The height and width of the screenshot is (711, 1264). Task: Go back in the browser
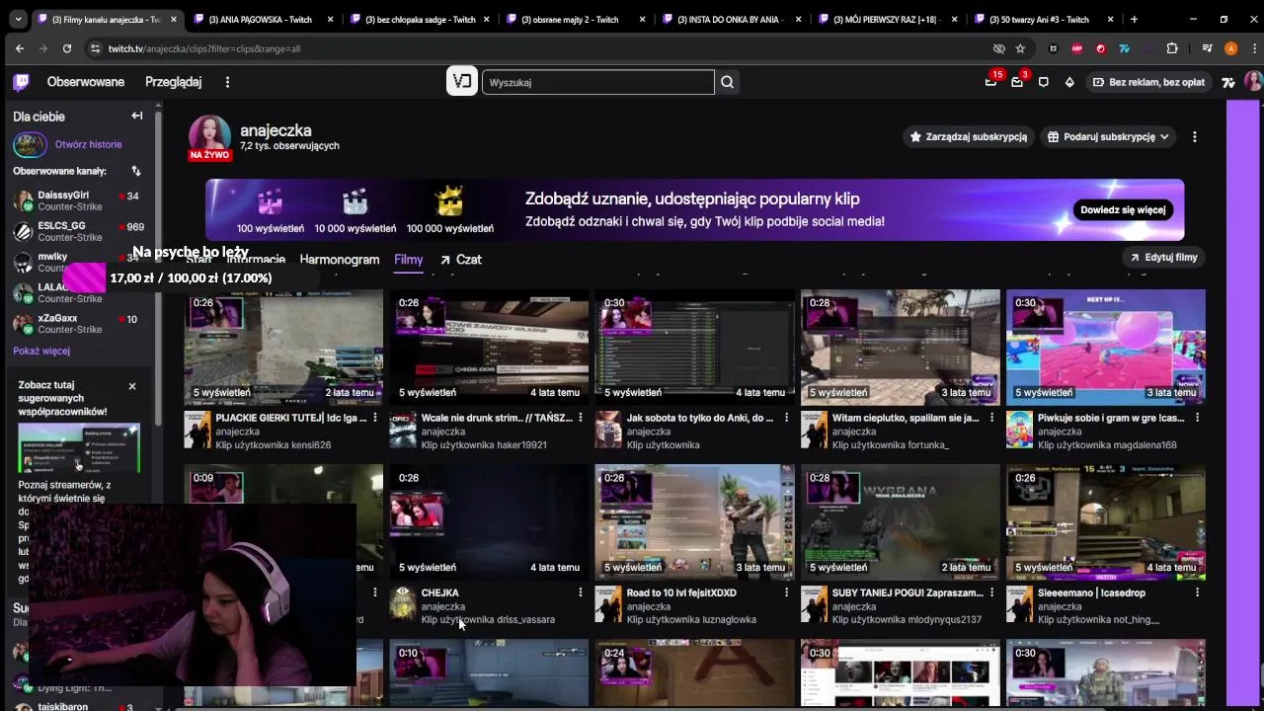pos(20,48)
